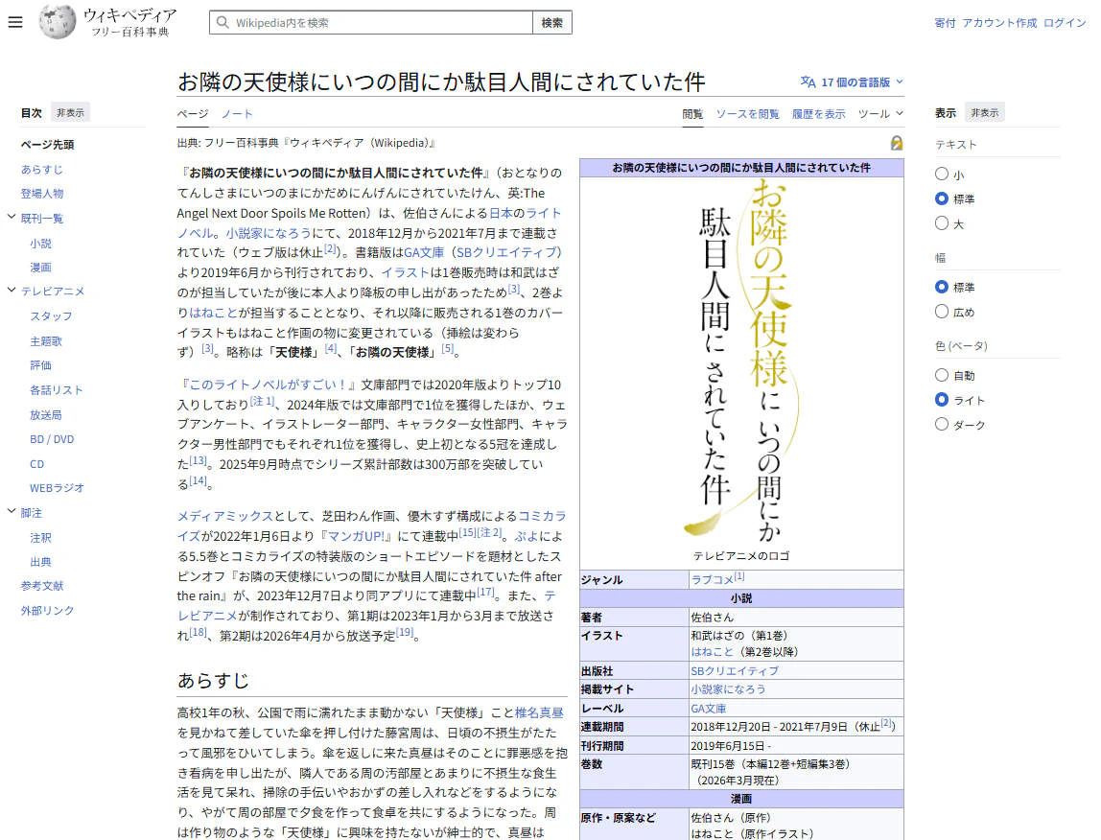The height and width of the screenshot is (840, 1101).
Task: Open the ラブコメ genre link
Action: pos(712,579)
